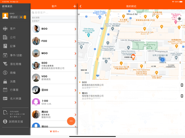Tap phone icon for 簡OO nearby entry
The height and width of the screenshot is (138, 185).
(x=182, y=96)
